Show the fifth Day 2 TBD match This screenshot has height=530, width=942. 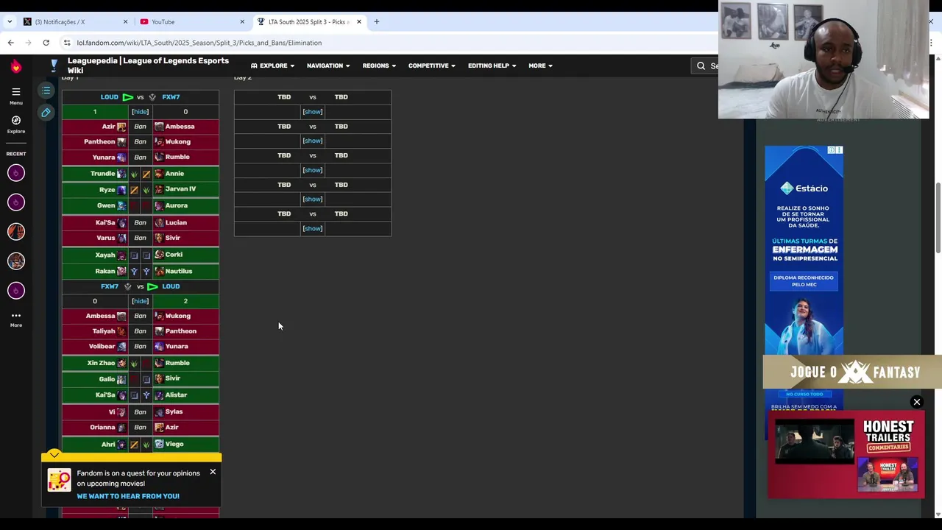click(312, 228)
